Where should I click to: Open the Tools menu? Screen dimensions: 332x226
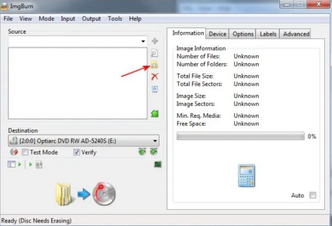115,18
